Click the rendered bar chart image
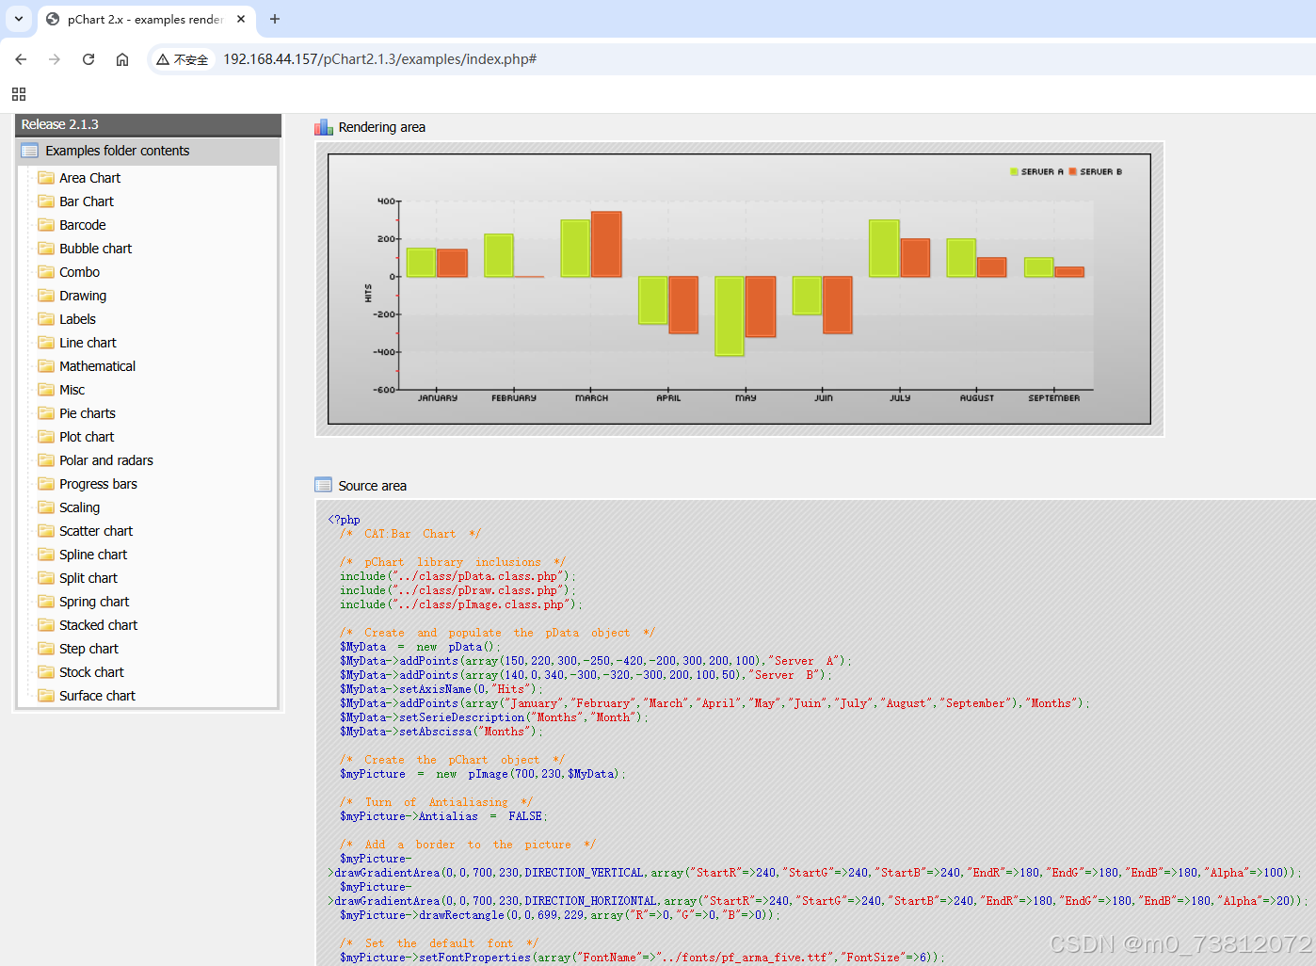The height and width of the screenshot is (966, 1316). point(739,289)
